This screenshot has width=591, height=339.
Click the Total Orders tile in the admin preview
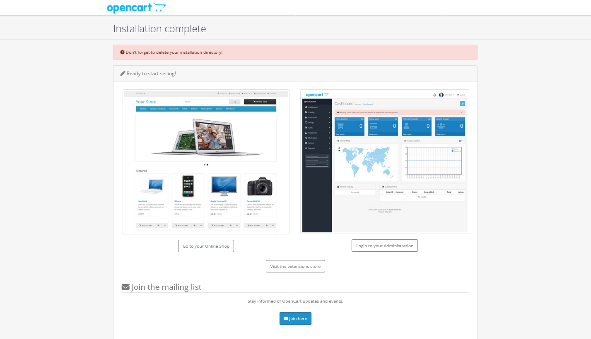[350, 126]
